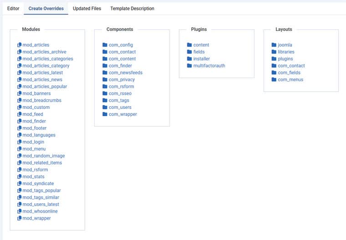Screen dimensions: 346x240
Task: Create override for mod_articles_popular
Action: pos(45,86)
